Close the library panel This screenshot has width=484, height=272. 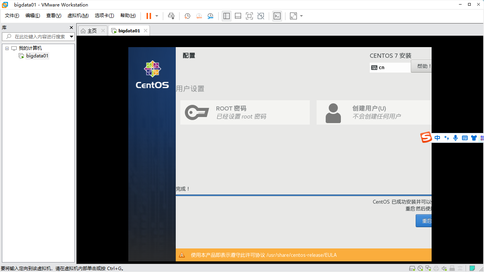71,28
